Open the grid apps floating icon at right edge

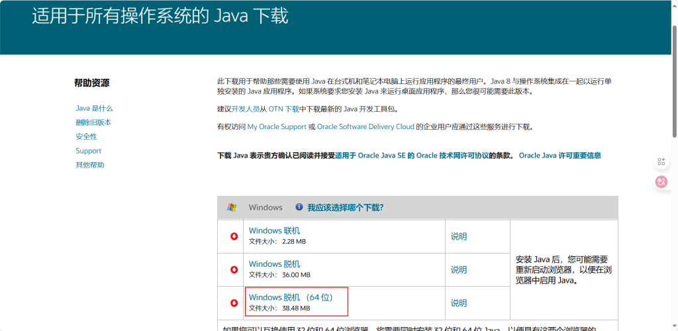point(661,162)
